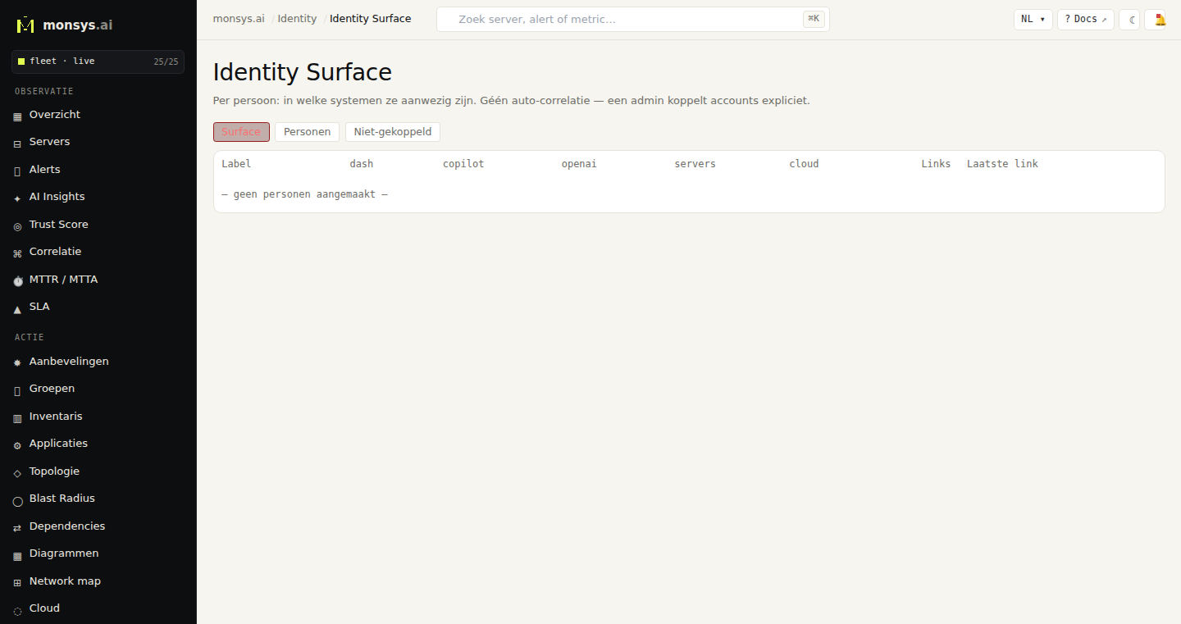The height and width of the screenshot is (624, 1181).
Task: Click the Blast Radius circle icon
Action: point(17,500)
